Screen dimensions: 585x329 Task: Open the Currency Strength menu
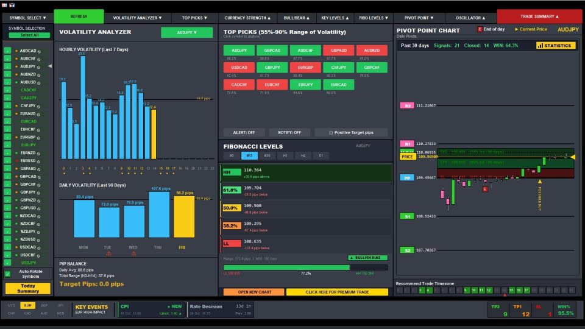248,18
